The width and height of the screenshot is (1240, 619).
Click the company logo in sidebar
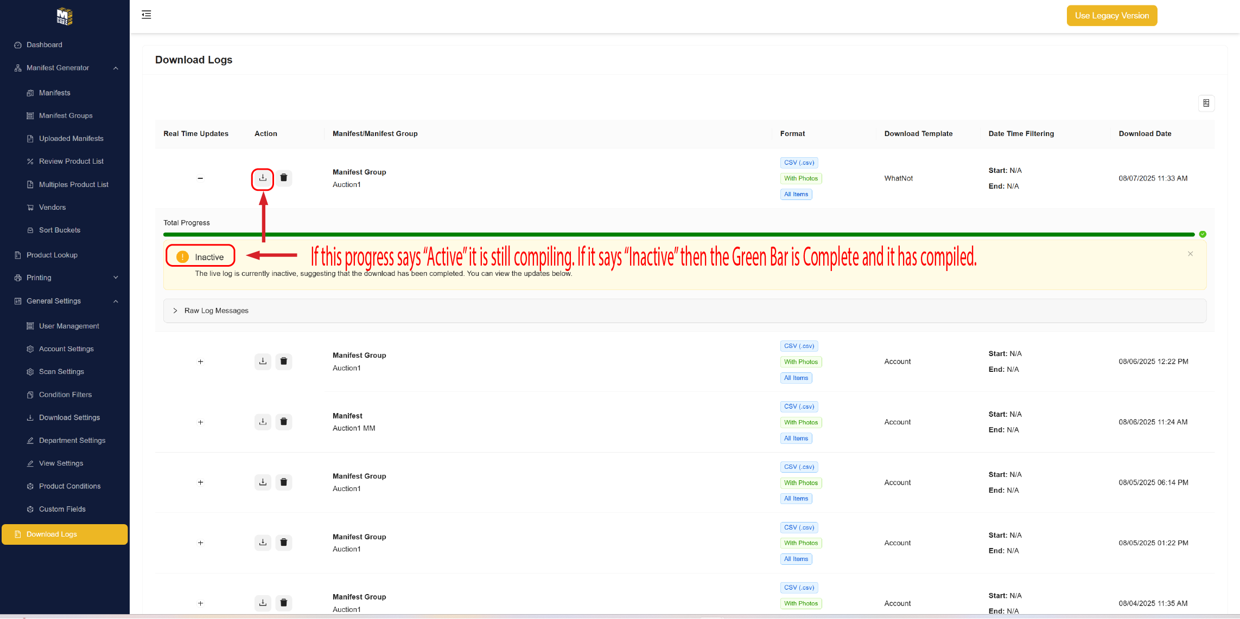click(65, 16)
